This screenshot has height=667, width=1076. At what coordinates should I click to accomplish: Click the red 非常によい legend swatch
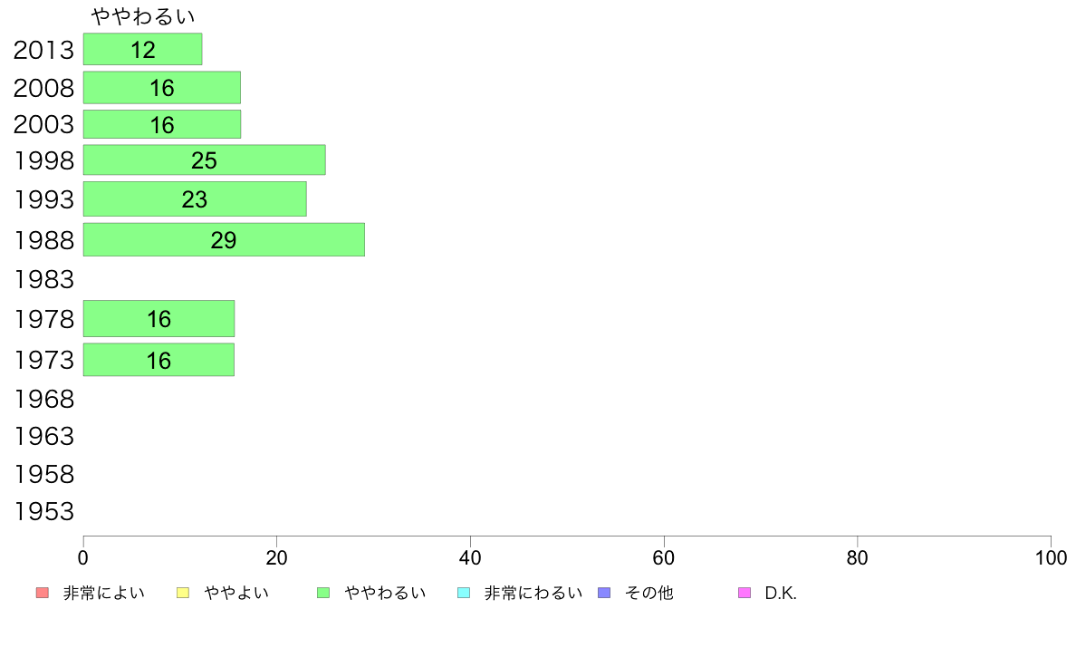click(x=43, y=593)
